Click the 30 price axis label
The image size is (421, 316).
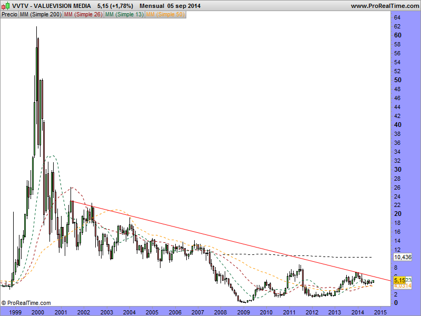point(397,170)
